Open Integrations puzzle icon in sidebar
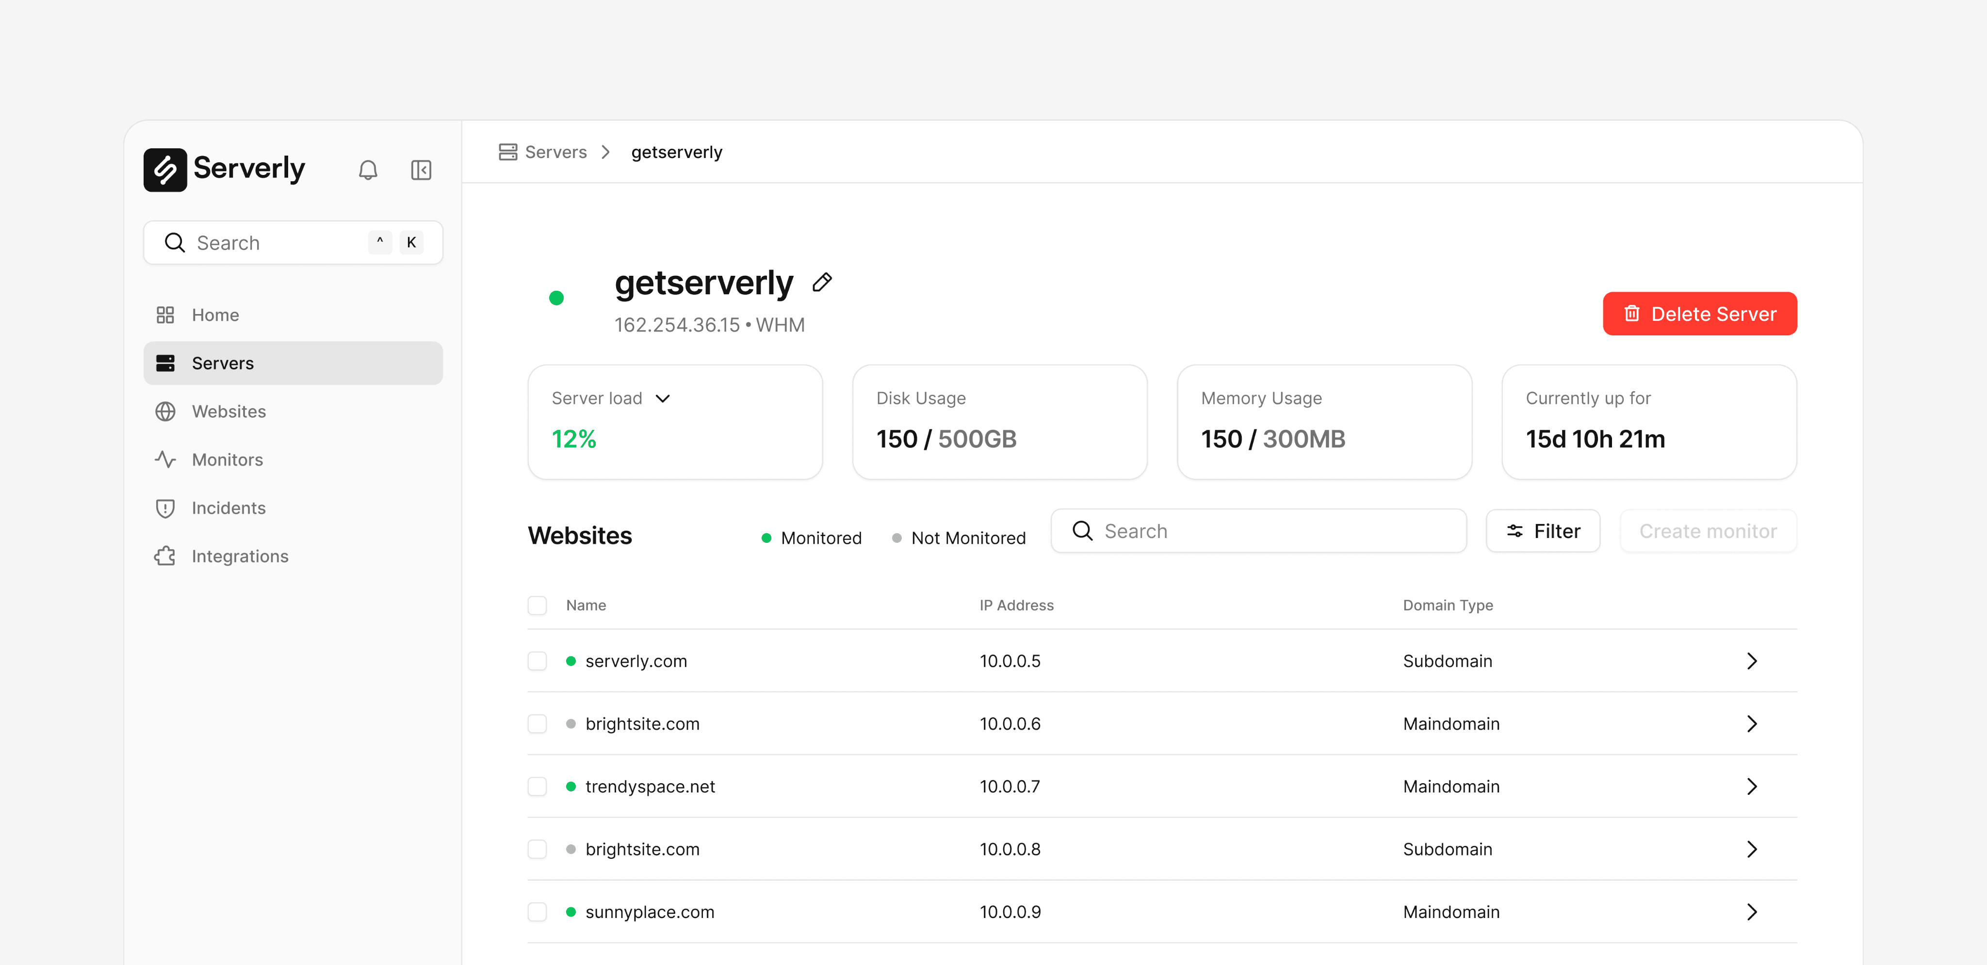This screenshot has width=1987, height=965. [x=165, y=556]
